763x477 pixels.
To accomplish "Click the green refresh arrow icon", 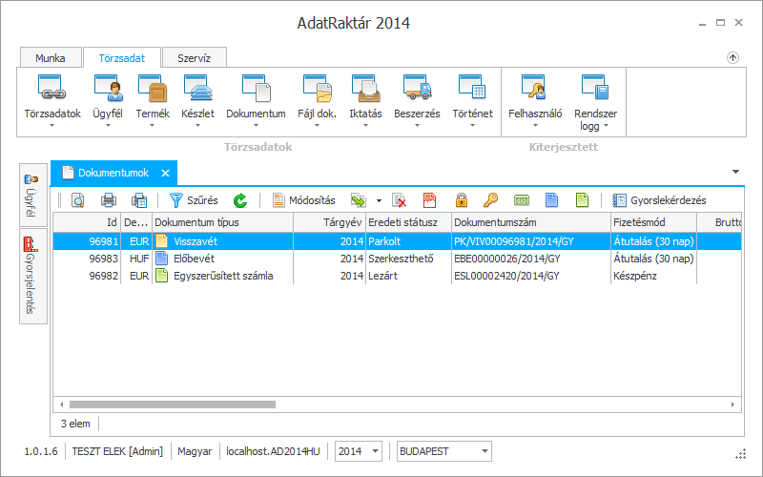I will [240, 200].
